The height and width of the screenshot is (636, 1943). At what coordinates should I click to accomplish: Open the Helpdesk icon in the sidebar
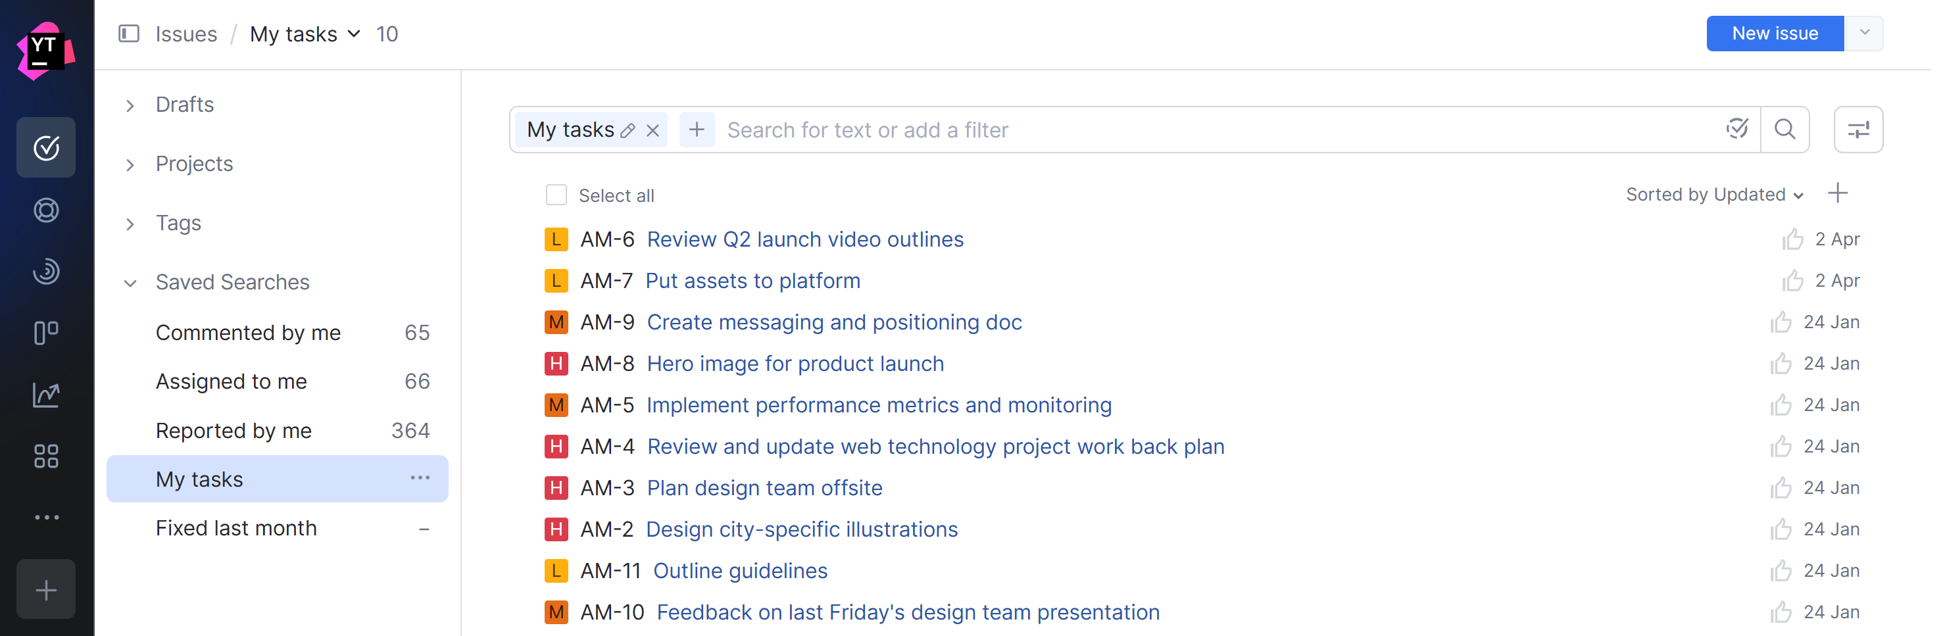(46, 210)
